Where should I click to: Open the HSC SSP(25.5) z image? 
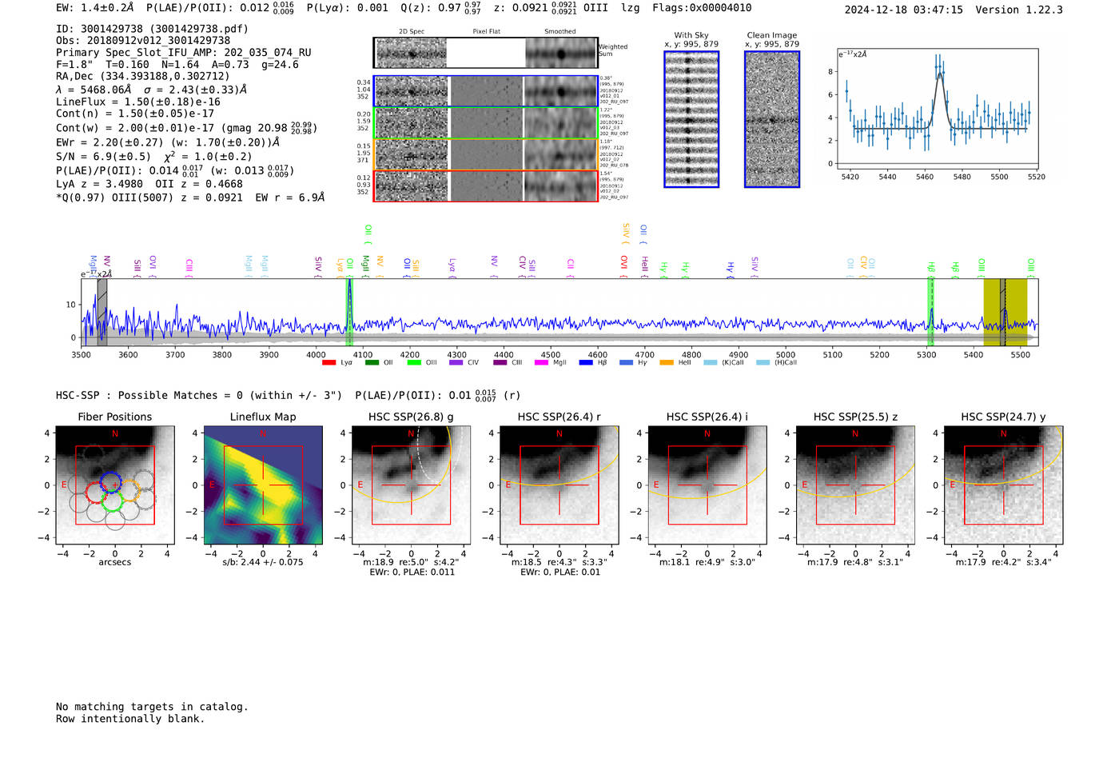855,485
